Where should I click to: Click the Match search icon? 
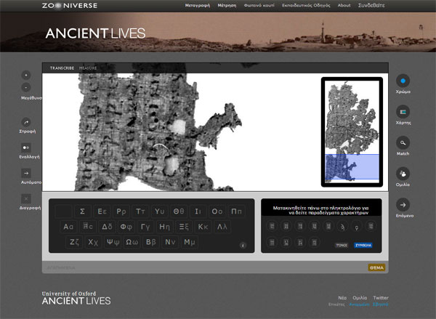pyautogui.click(x=403, y=142)
